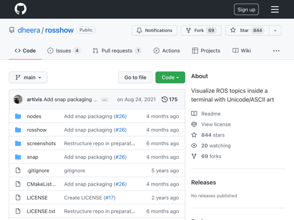Viewport: 294px width, 220px height.
Task: Open the main branch selector
Action: coord(28,77)
